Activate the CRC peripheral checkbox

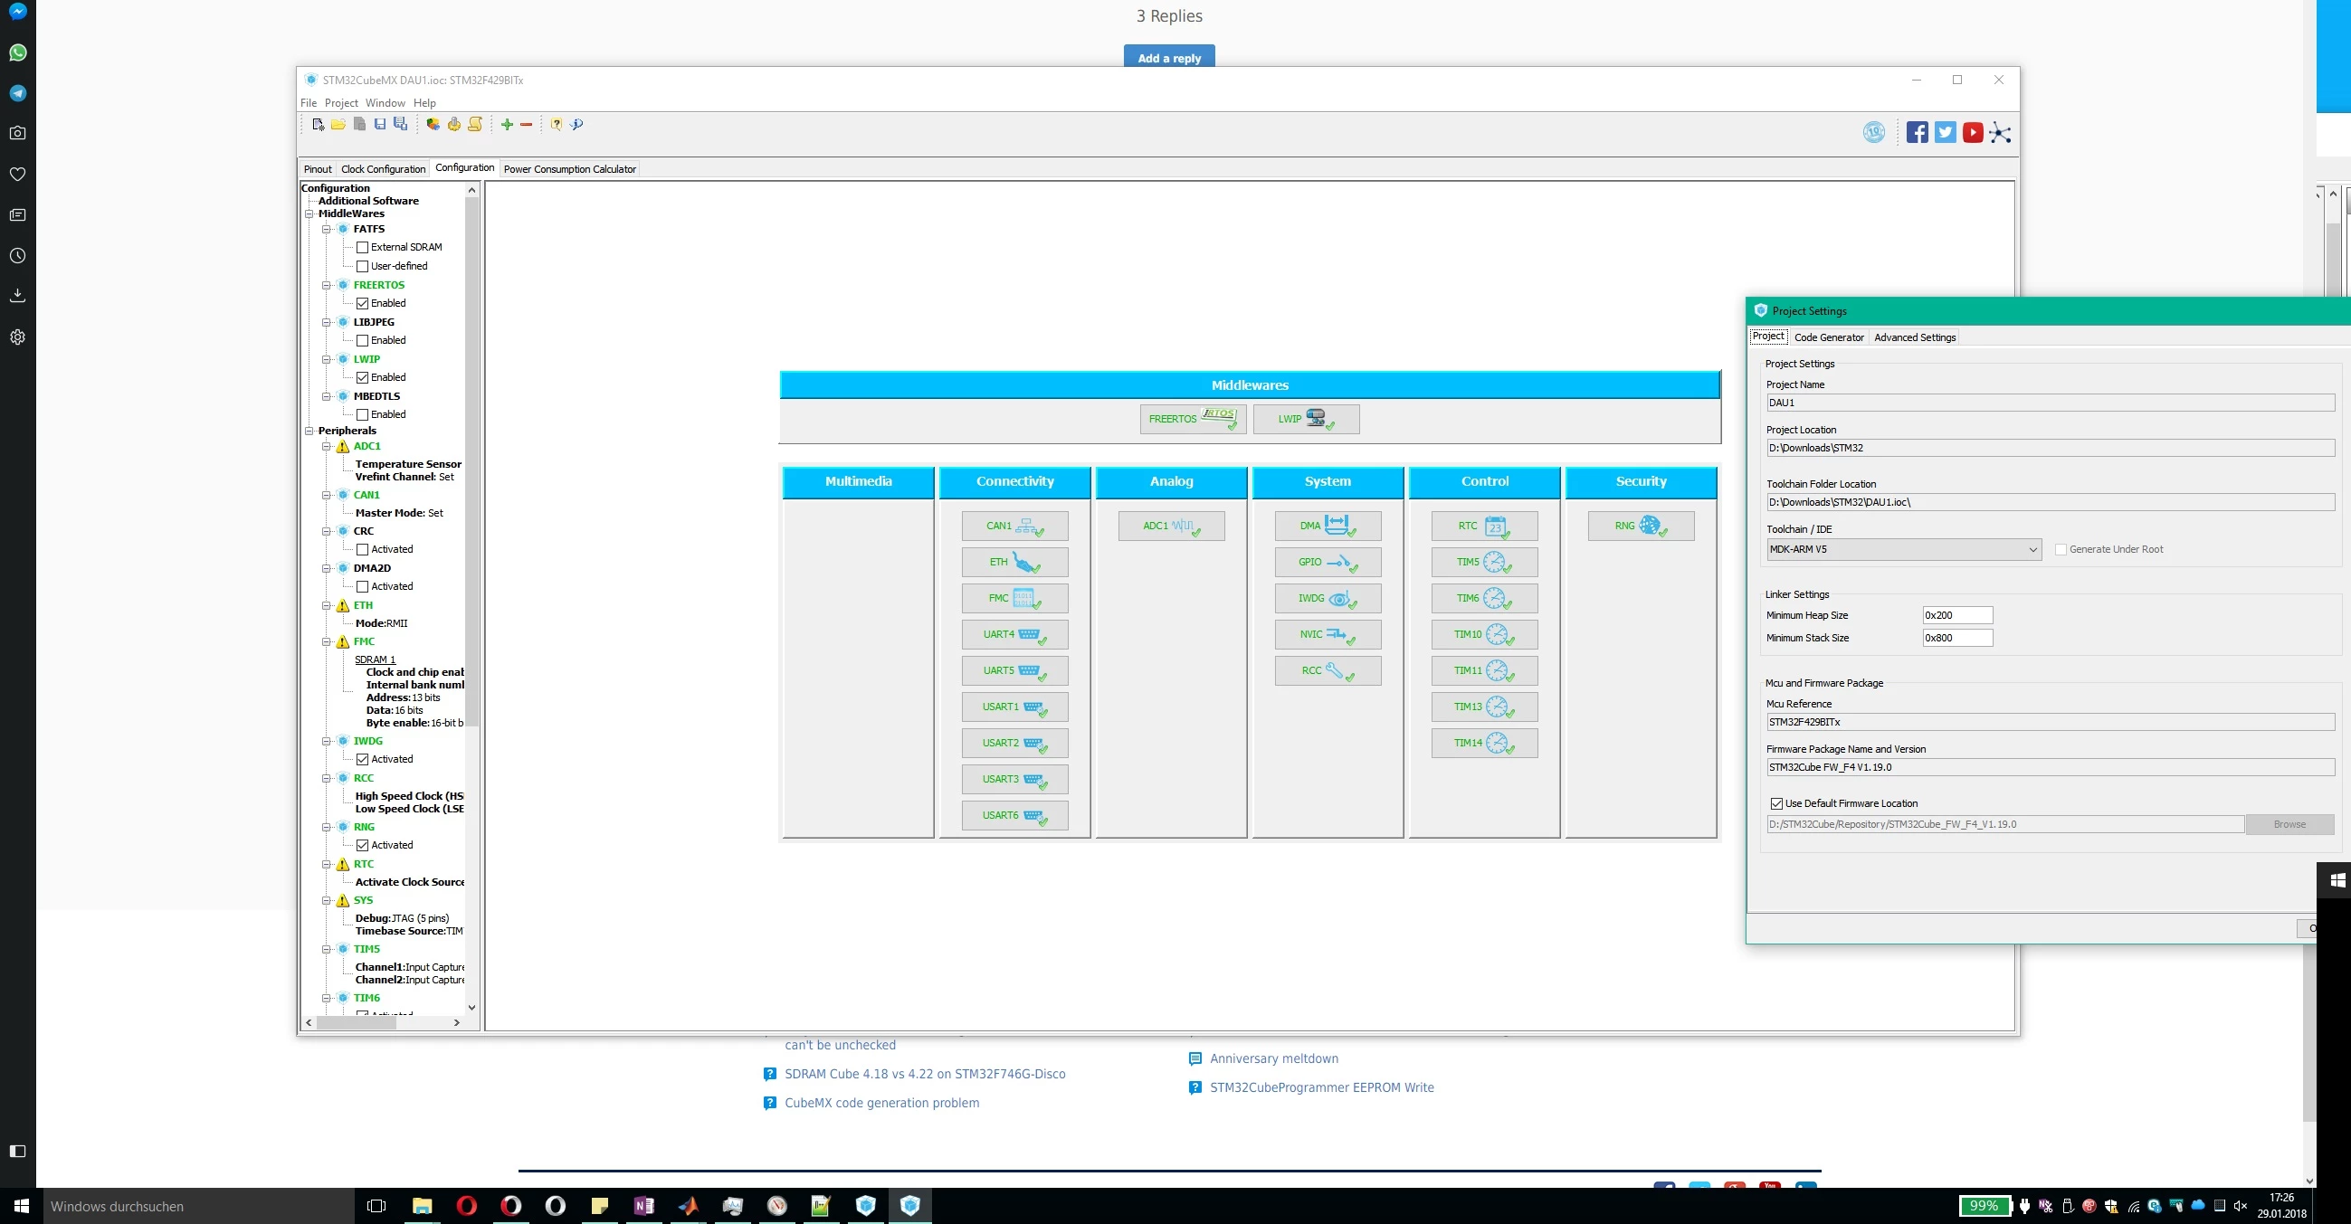coord(362,550)
